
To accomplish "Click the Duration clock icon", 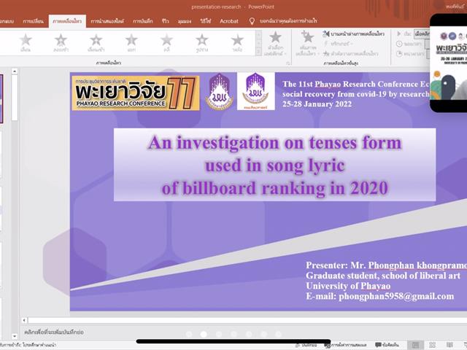I will (399, 44).
